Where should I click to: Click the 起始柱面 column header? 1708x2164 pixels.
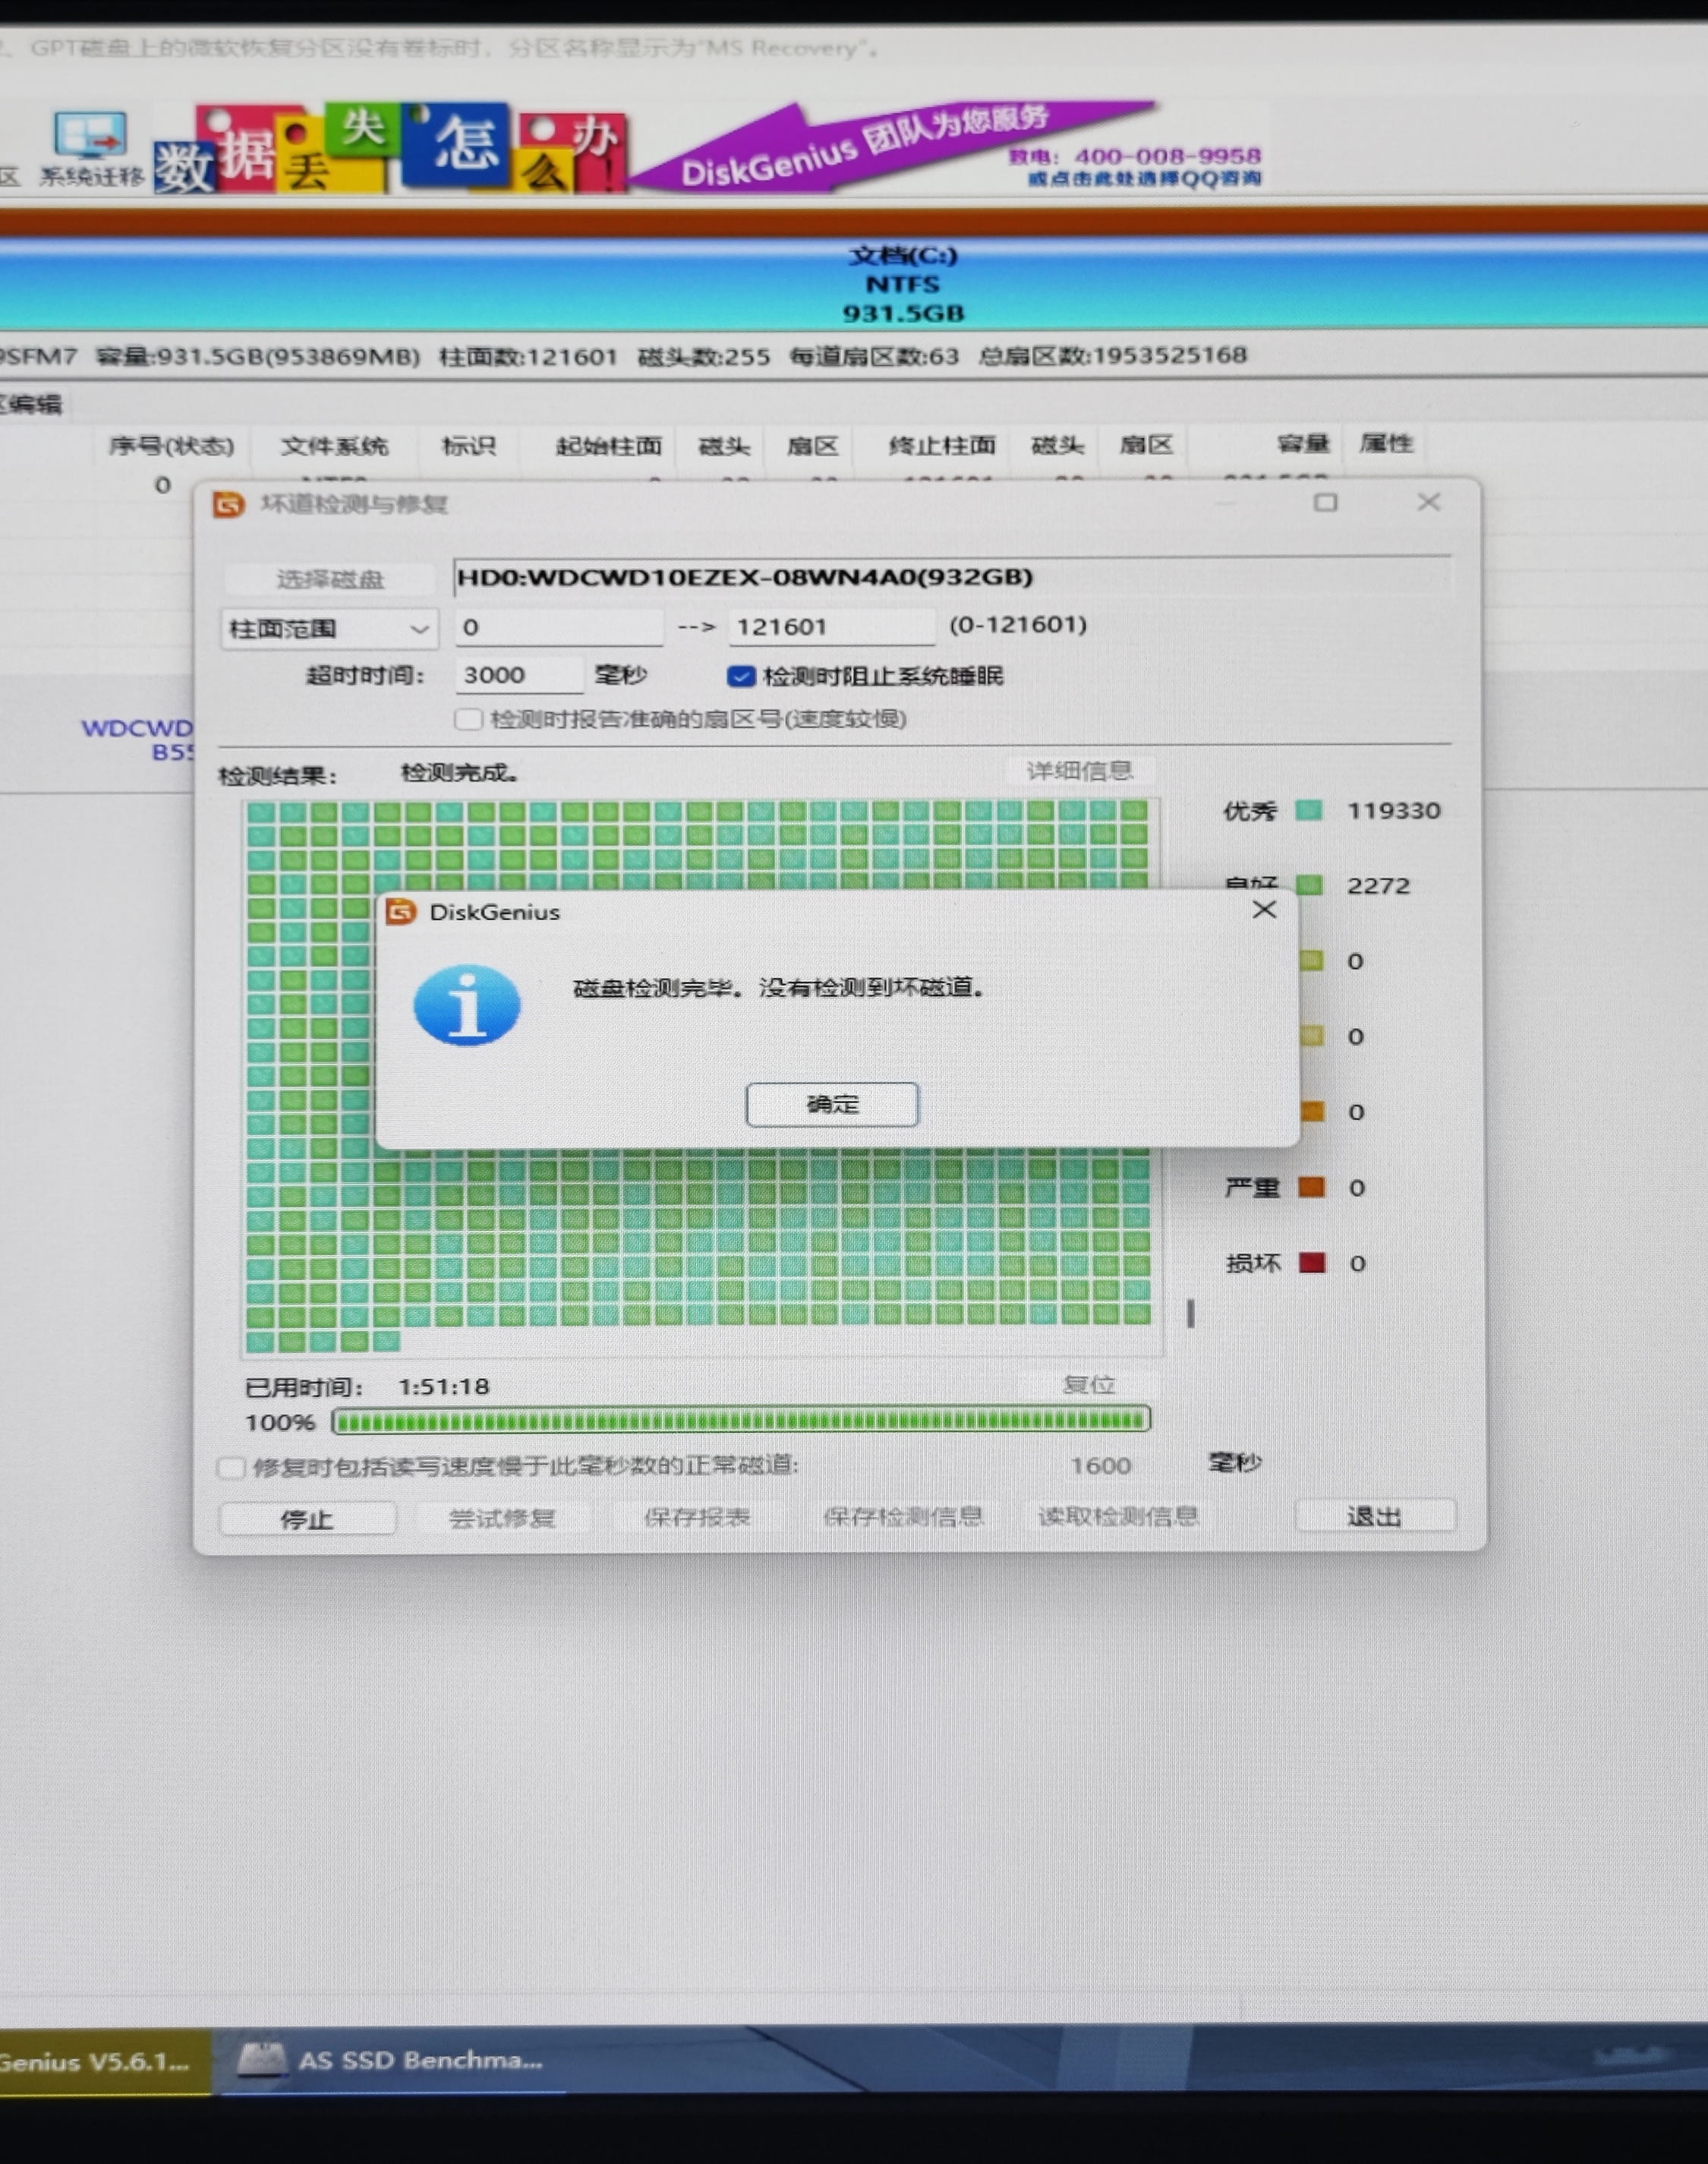608,446
